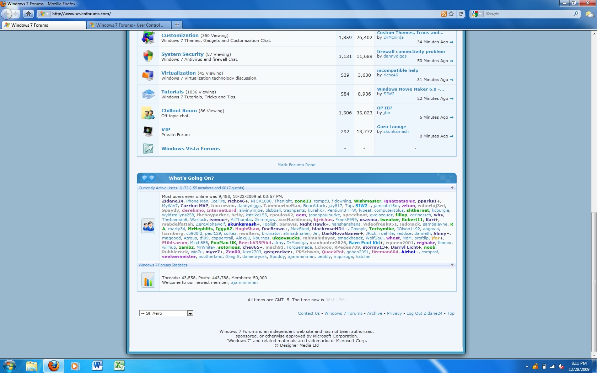Click the Log Out Zidane24 link

pos(424,313)
